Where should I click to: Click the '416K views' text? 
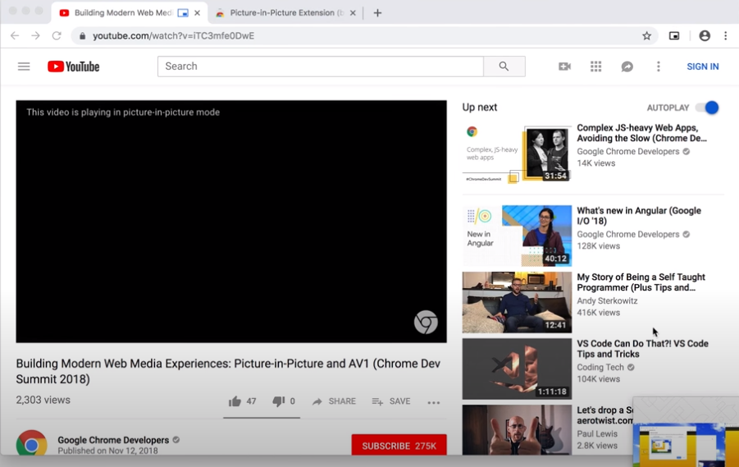(x=598, y=312)
